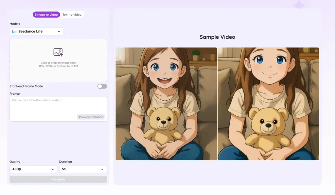335x195 pixels.
Task: Enable the Start-end Frame Mode switch
Action: [x=102, y=86]
